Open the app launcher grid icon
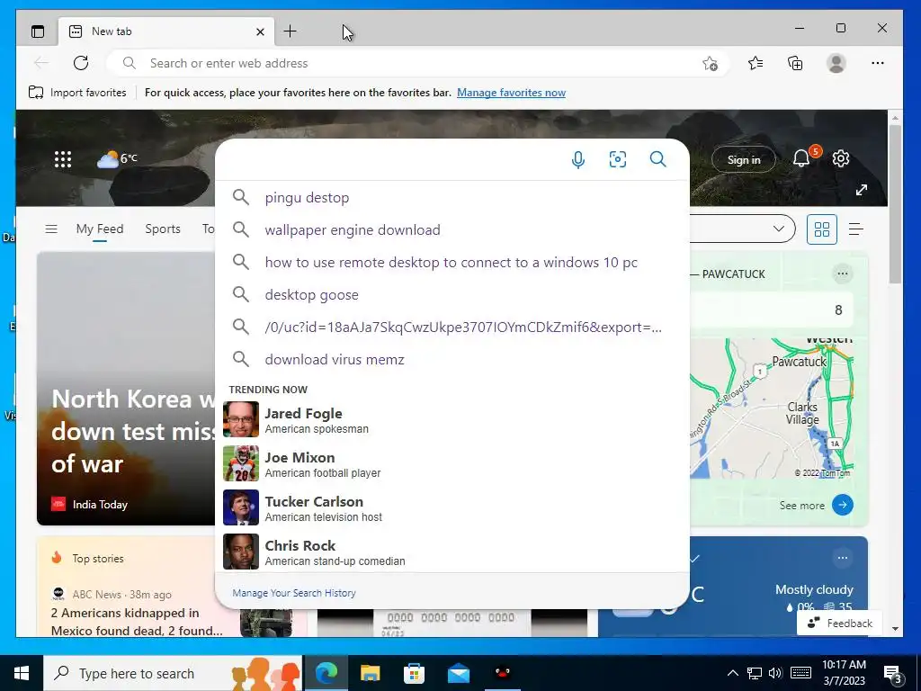 [63, 159]
